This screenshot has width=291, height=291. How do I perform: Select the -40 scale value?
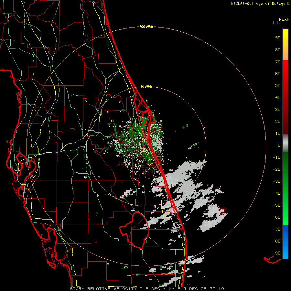[x=276, y=193]
